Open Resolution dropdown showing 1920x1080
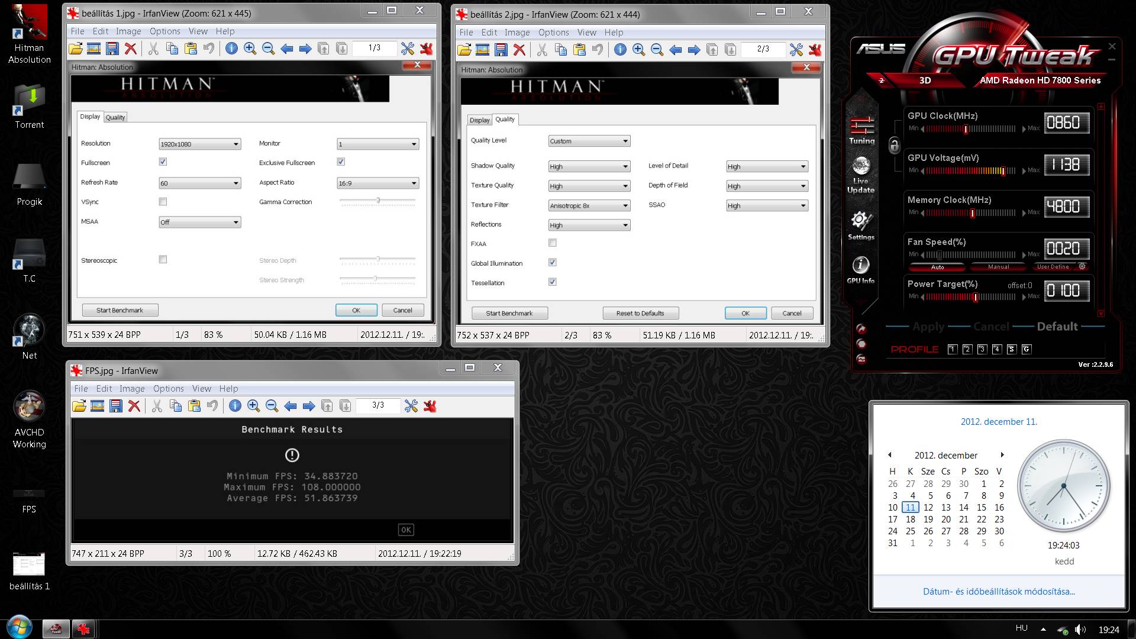The image size is (1136, 639). coord(200,144)
